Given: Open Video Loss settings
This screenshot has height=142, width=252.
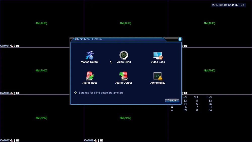Looking at the screenshot, I should 158,57.
